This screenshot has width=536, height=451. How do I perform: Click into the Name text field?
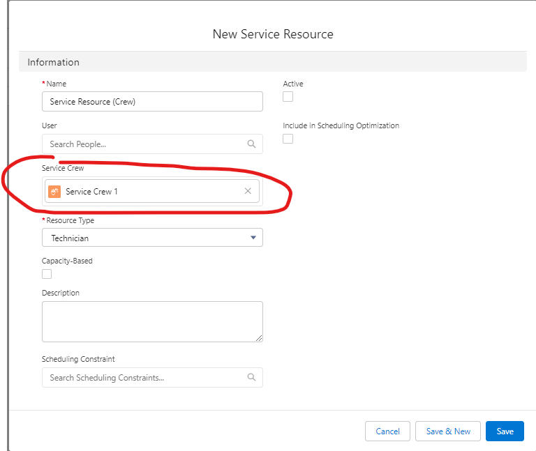coord(152,102)
